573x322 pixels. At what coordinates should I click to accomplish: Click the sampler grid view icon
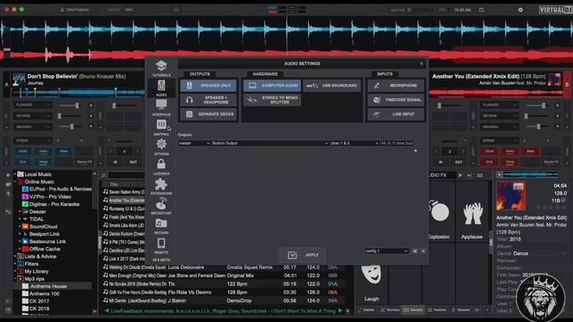coord(480,175)
